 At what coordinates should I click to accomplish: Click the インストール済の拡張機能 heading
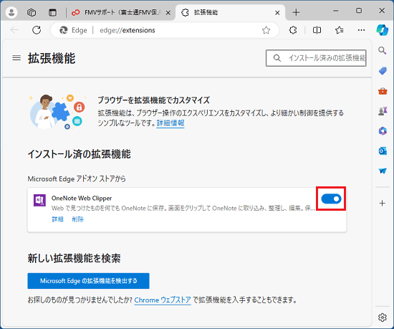[x=79, y=154]
